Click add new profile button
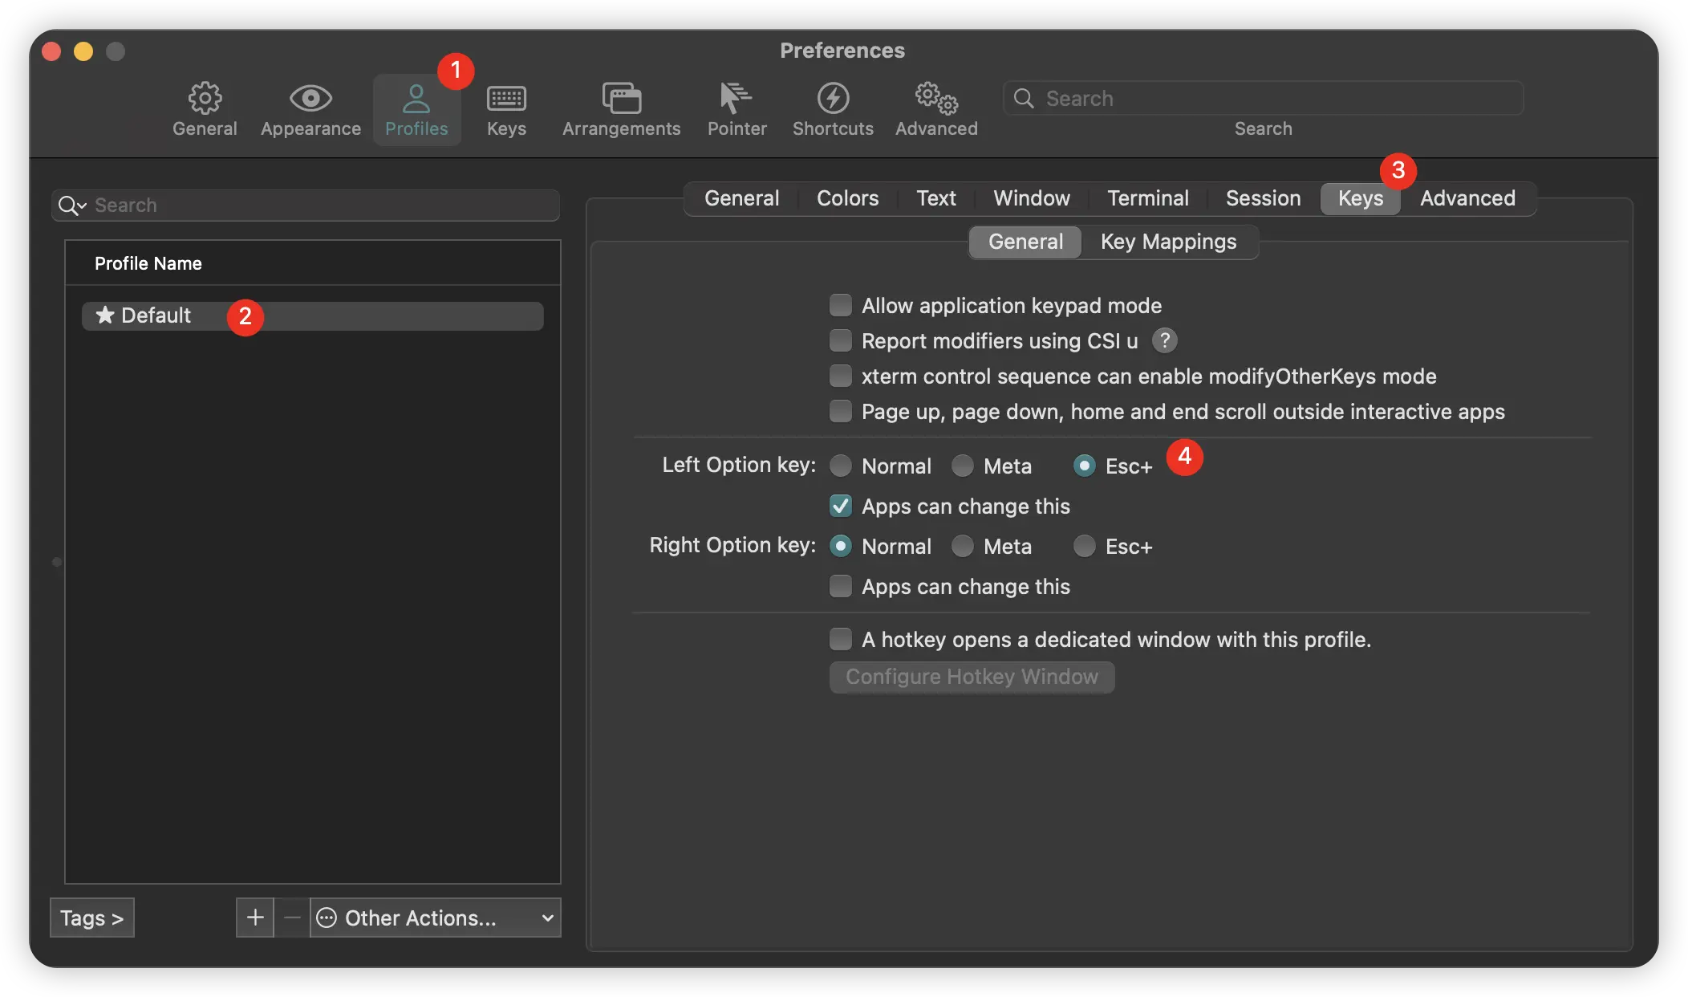Screen dimensions: 1688x997 (x=253, y=916)
